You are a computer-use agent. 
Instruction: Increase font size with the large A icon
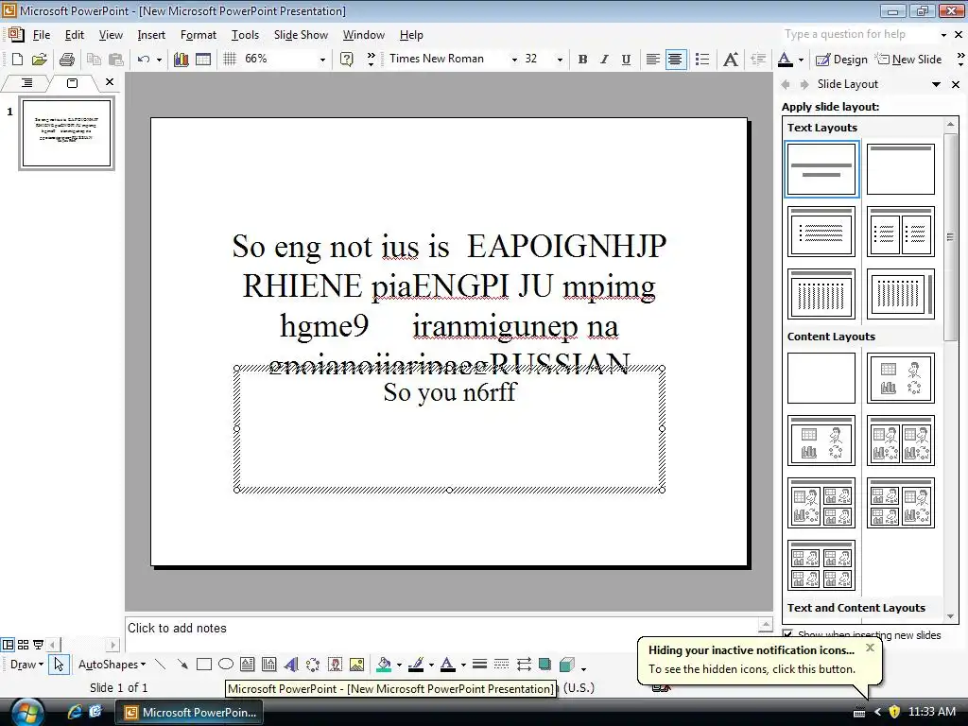click(731, 60)
